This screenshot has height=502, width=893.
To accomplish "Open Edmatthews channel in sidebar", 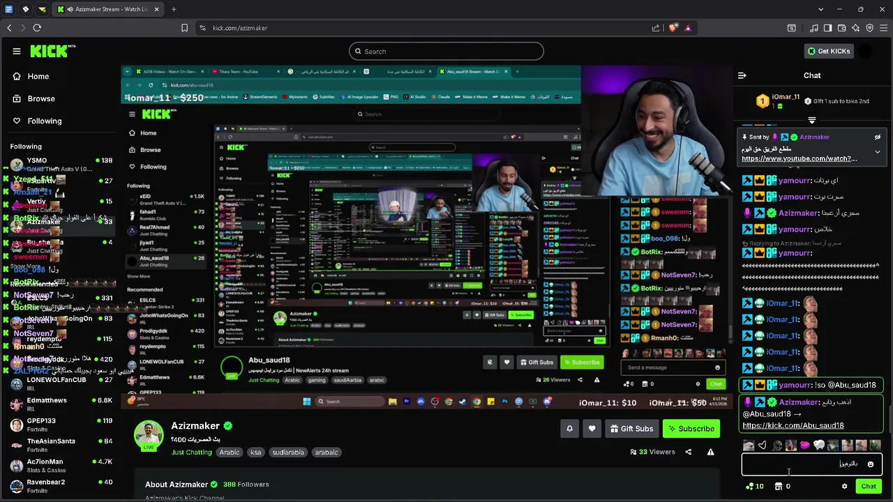I will 61,404.
